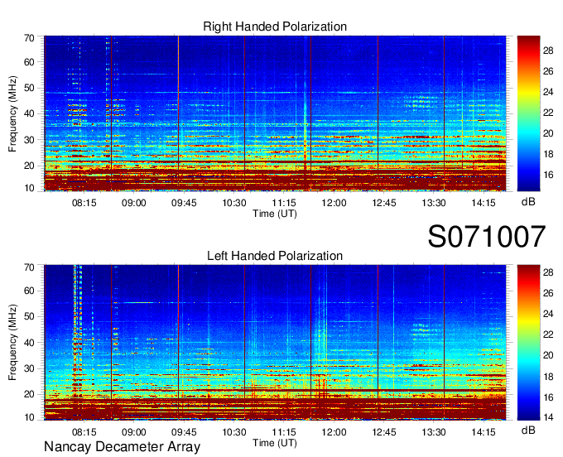Click "18" value on Right Handed colorbar
Image resolution: width=563 pixels, height=457 pixels.
[548, 154]
